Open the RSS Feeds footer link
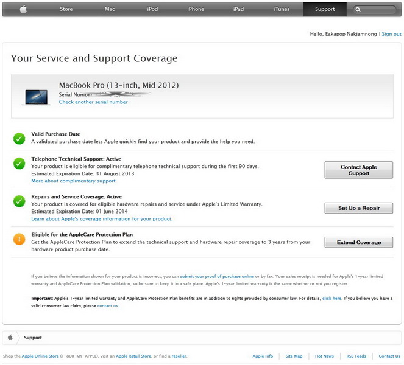This screenshot has width=404, height=365. 356,356
